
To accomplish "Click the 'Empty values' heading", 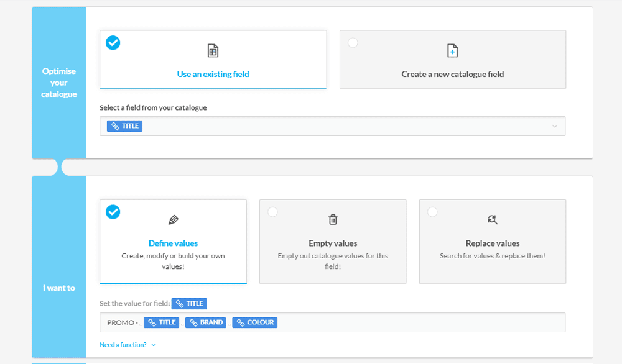I will point(333,243).
